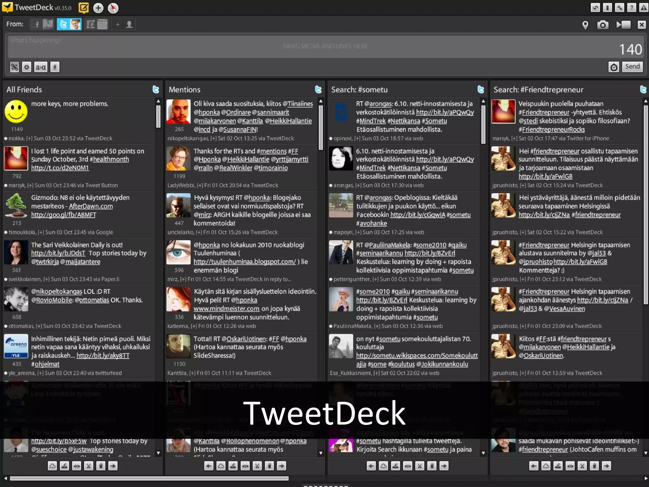Expand [+] next to nikopeltokangas
Viewport: 649px width, 487px height.
tap(213, 139)
